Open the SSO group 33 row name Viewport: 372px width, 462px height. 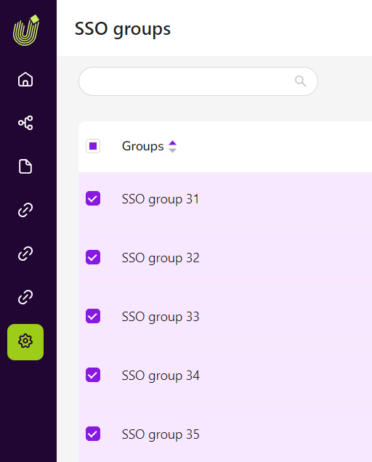point(161,317)
